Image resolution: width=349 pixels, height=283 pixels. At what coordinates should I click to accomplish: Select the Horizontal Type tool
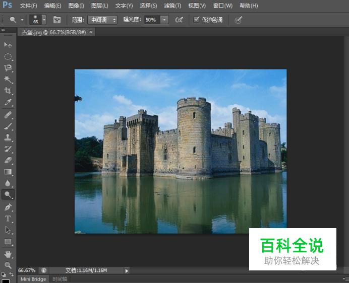point(8,219)
